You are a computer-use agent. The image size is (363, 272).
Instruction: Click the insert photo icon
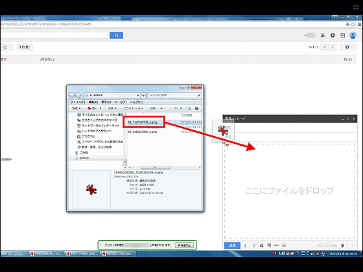(269, 245)
